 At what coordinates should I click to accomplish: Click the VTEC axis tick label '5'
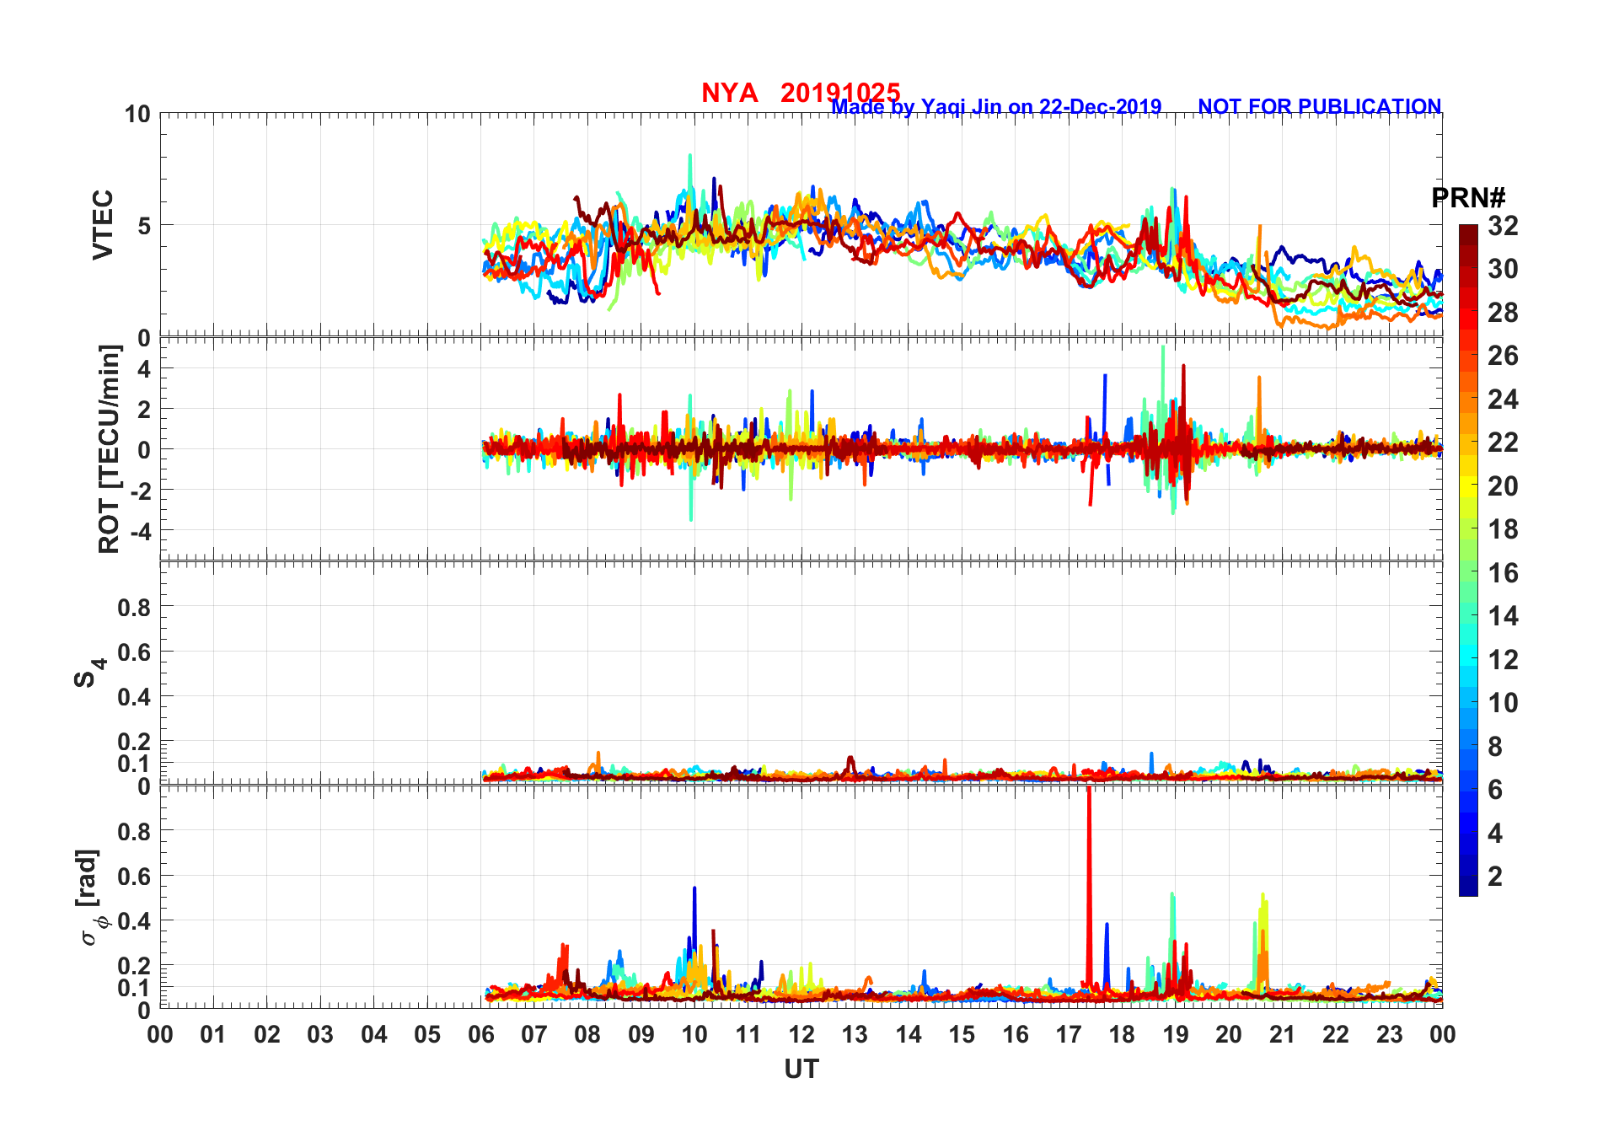point(144,225)
